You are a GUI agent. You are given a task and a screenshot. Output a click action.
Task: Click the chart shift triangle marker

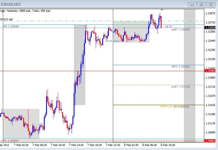pyautogui.click(x=162, y=10)
